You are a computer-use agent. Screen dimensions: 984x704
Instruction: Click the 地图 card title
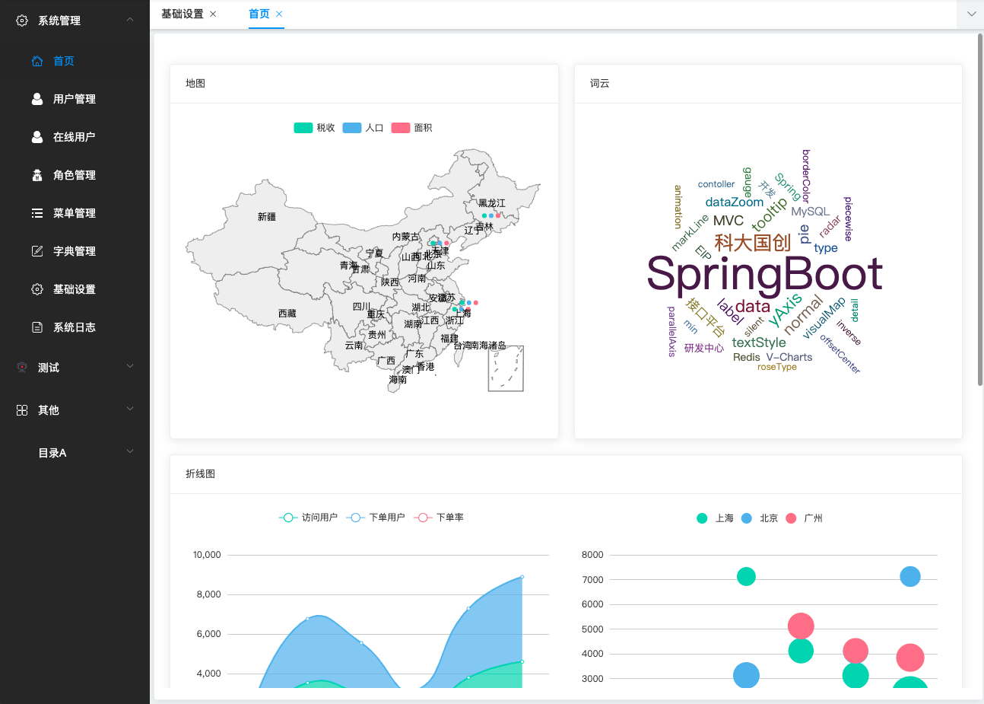click(x=195, y=83)
